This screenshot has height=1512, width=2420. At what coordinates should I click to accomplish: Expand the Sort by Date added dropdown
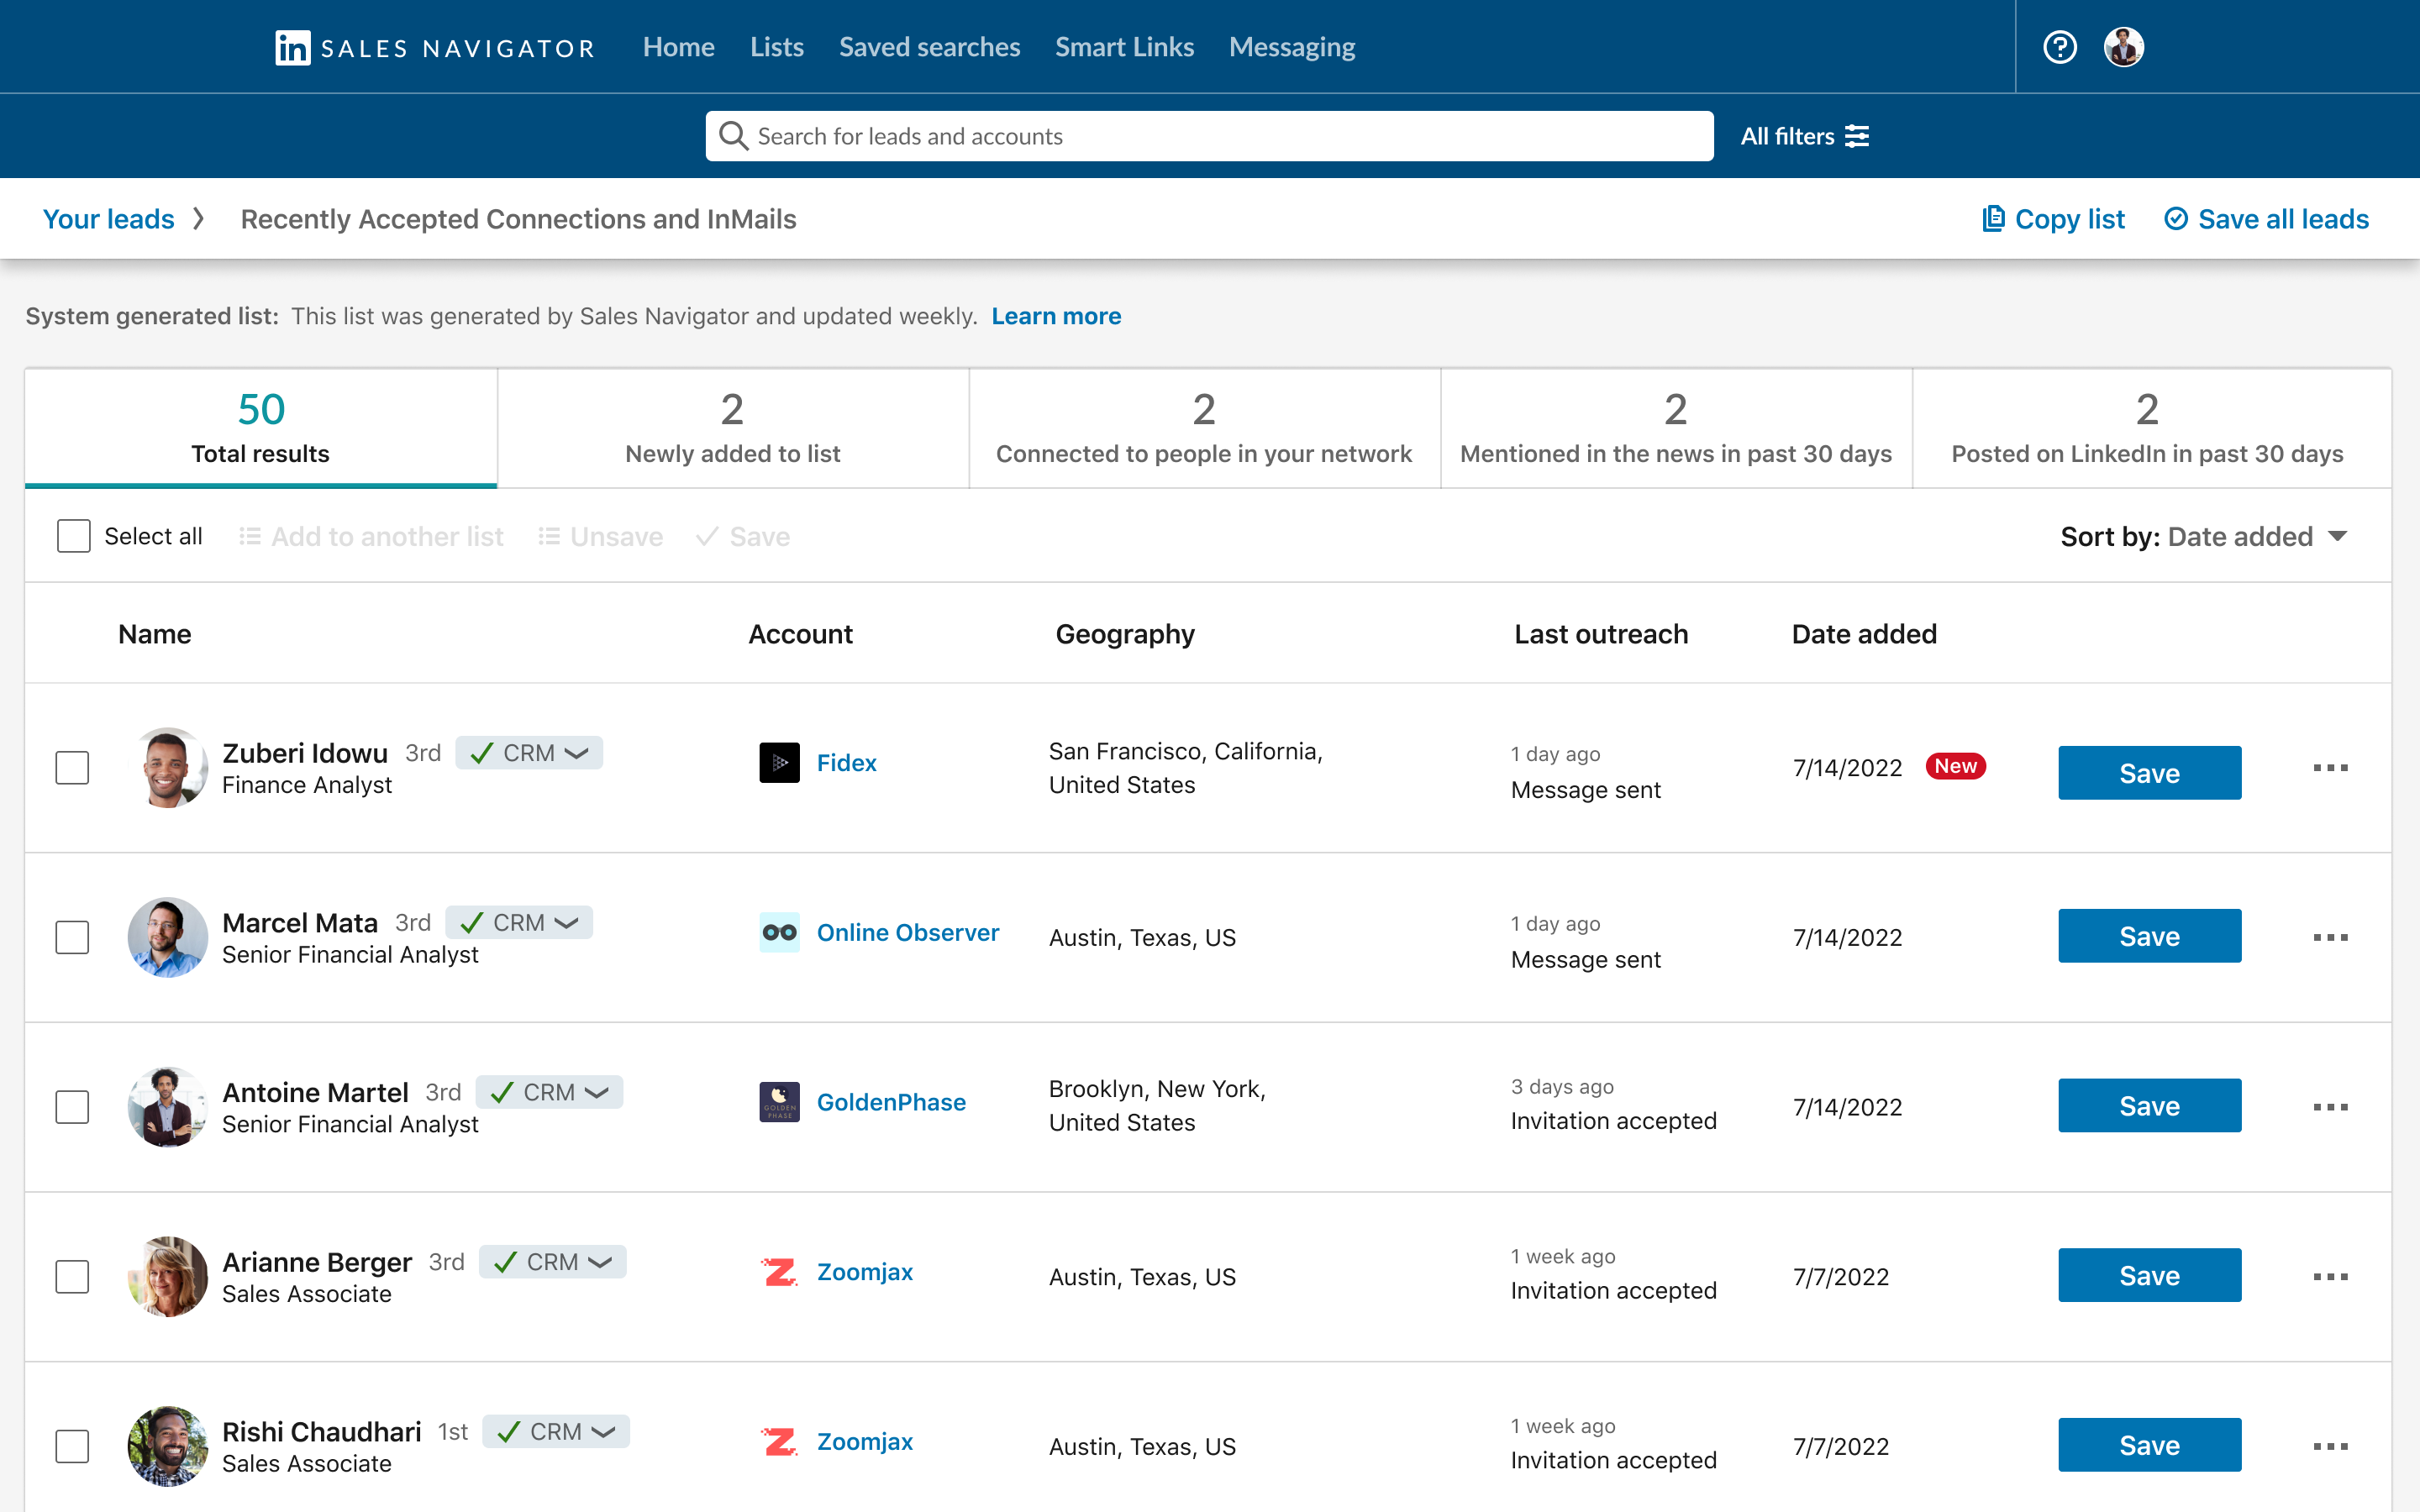coord(2204,537)
